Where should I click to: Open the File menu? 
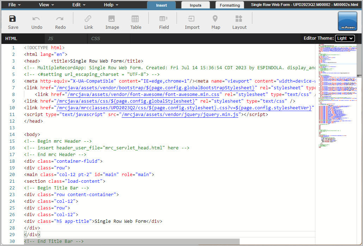14,5
